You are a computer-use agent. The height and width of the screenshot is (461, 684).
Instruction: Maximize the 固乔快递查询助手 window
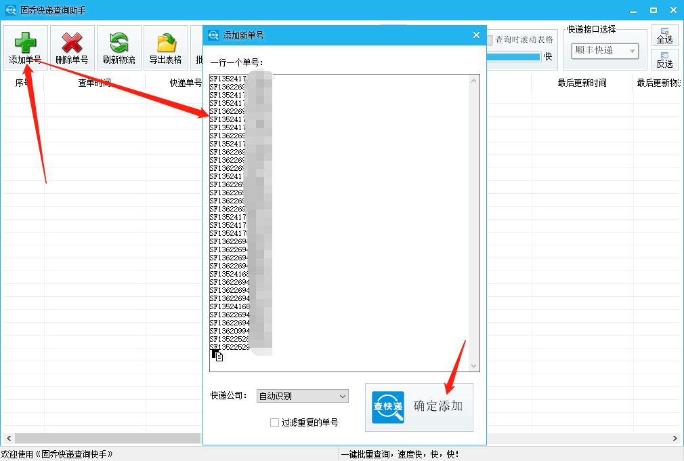(654, 10)
